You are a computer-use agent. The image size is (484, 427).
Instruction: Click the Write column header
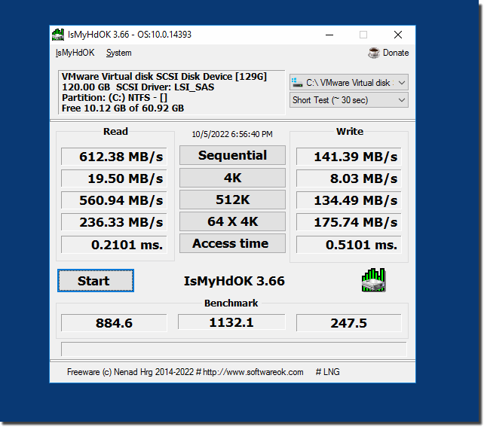tap(350, 131)
